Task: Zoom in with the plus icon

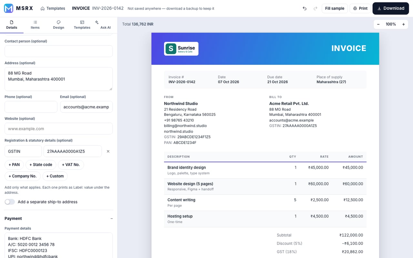Action: 403,24
